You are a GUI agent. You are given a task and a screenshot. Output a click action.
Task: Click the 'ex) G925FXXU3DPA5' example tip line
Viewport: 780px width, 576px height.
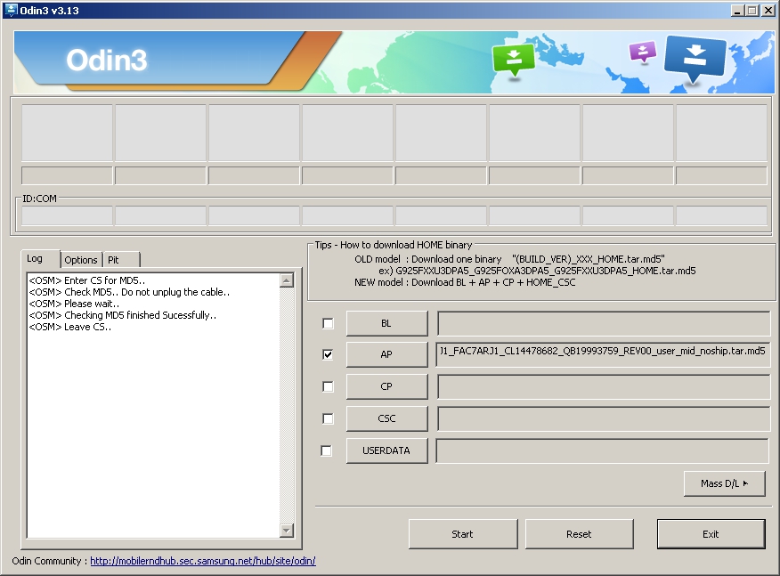(537, 272)
